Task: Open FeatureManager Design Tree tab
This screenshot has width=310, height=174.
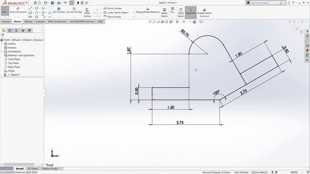Action: pyautogui.click(x=3, y=30)
